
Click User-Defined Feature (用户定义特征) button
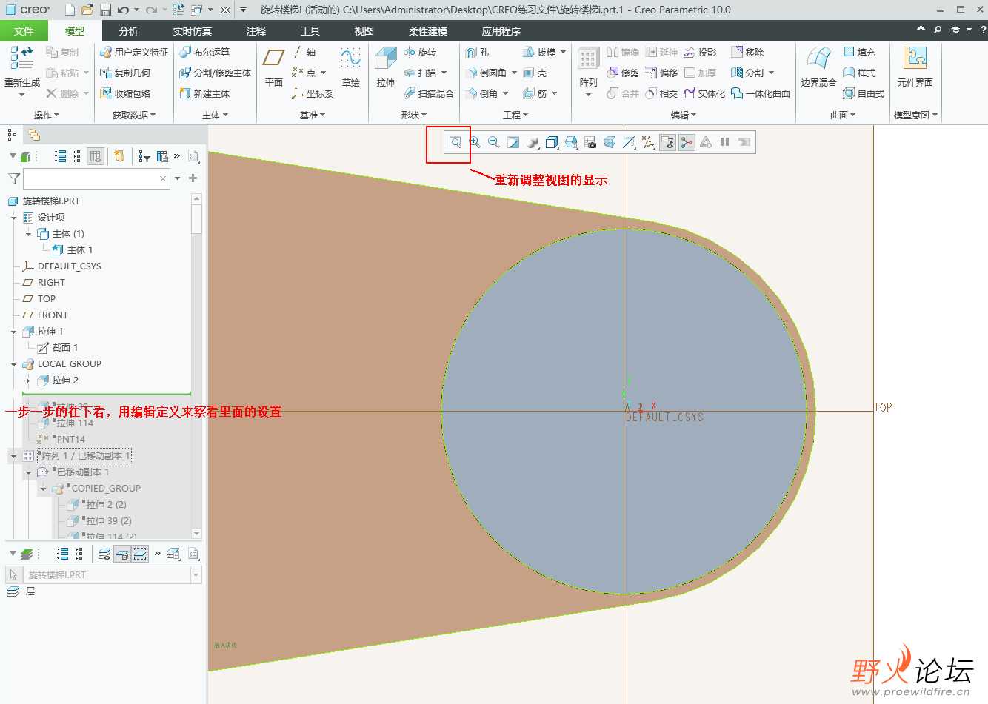(135, 53)
